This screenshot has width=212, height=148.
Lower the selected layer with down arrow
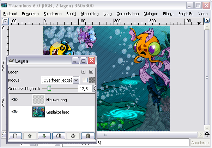click(x=44, y=136)
